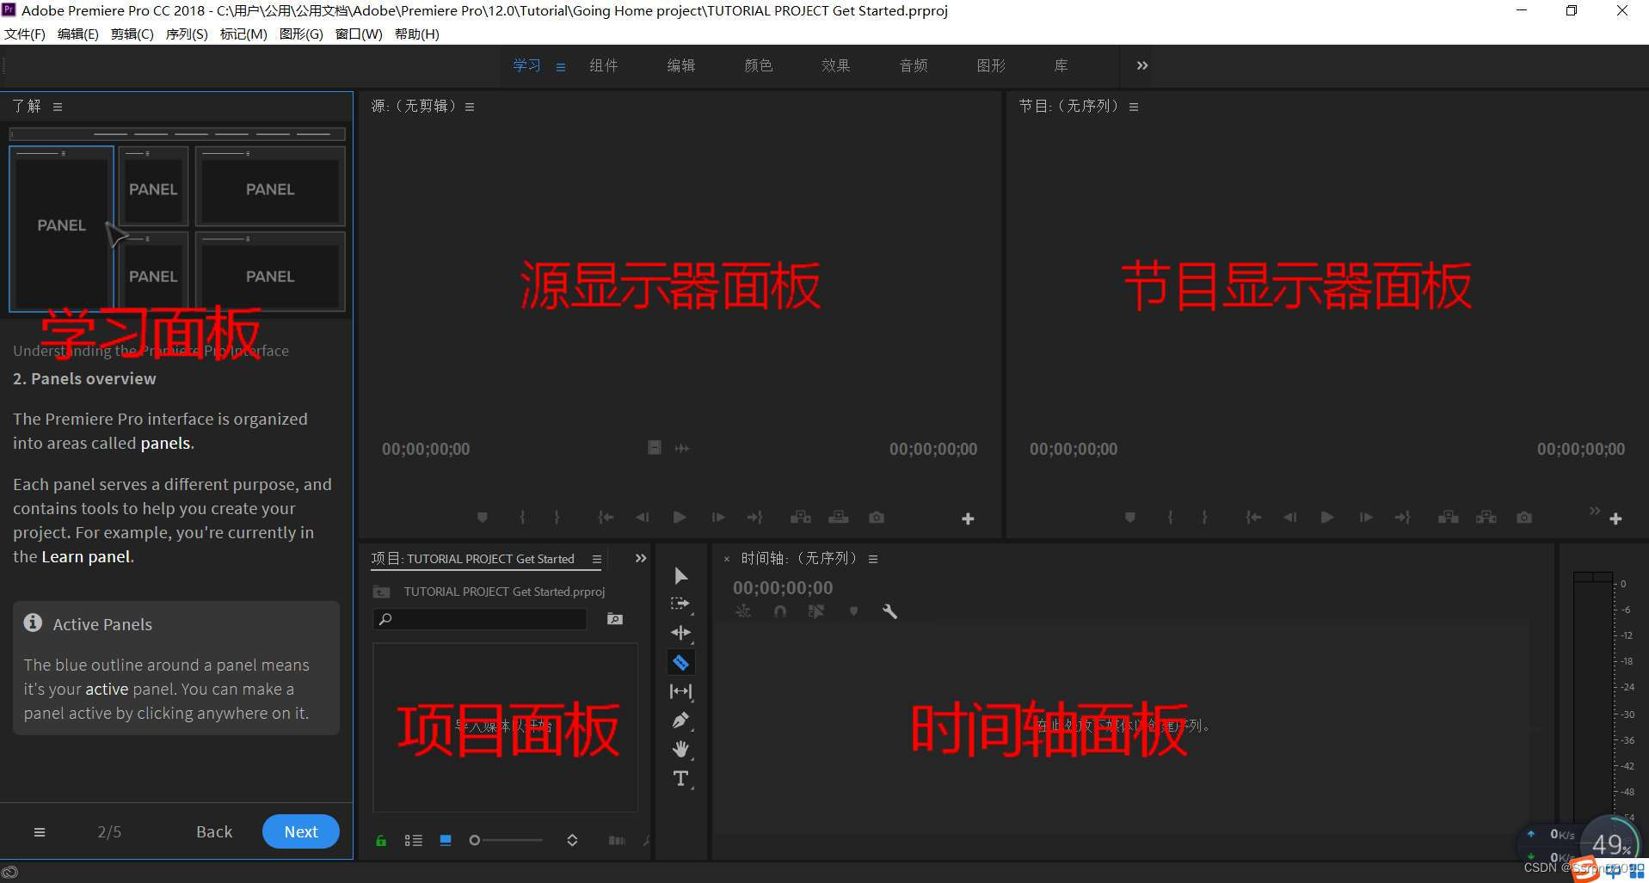Export a frame from the Program monitor
The width and height of the screenshot is (1649, 883).
pyautogui.click(x=1524, y=518)
